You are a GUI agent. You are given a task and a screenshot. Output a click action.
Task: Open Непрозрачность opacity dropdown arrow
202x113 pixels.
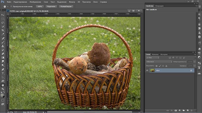(x=194, y=62)
